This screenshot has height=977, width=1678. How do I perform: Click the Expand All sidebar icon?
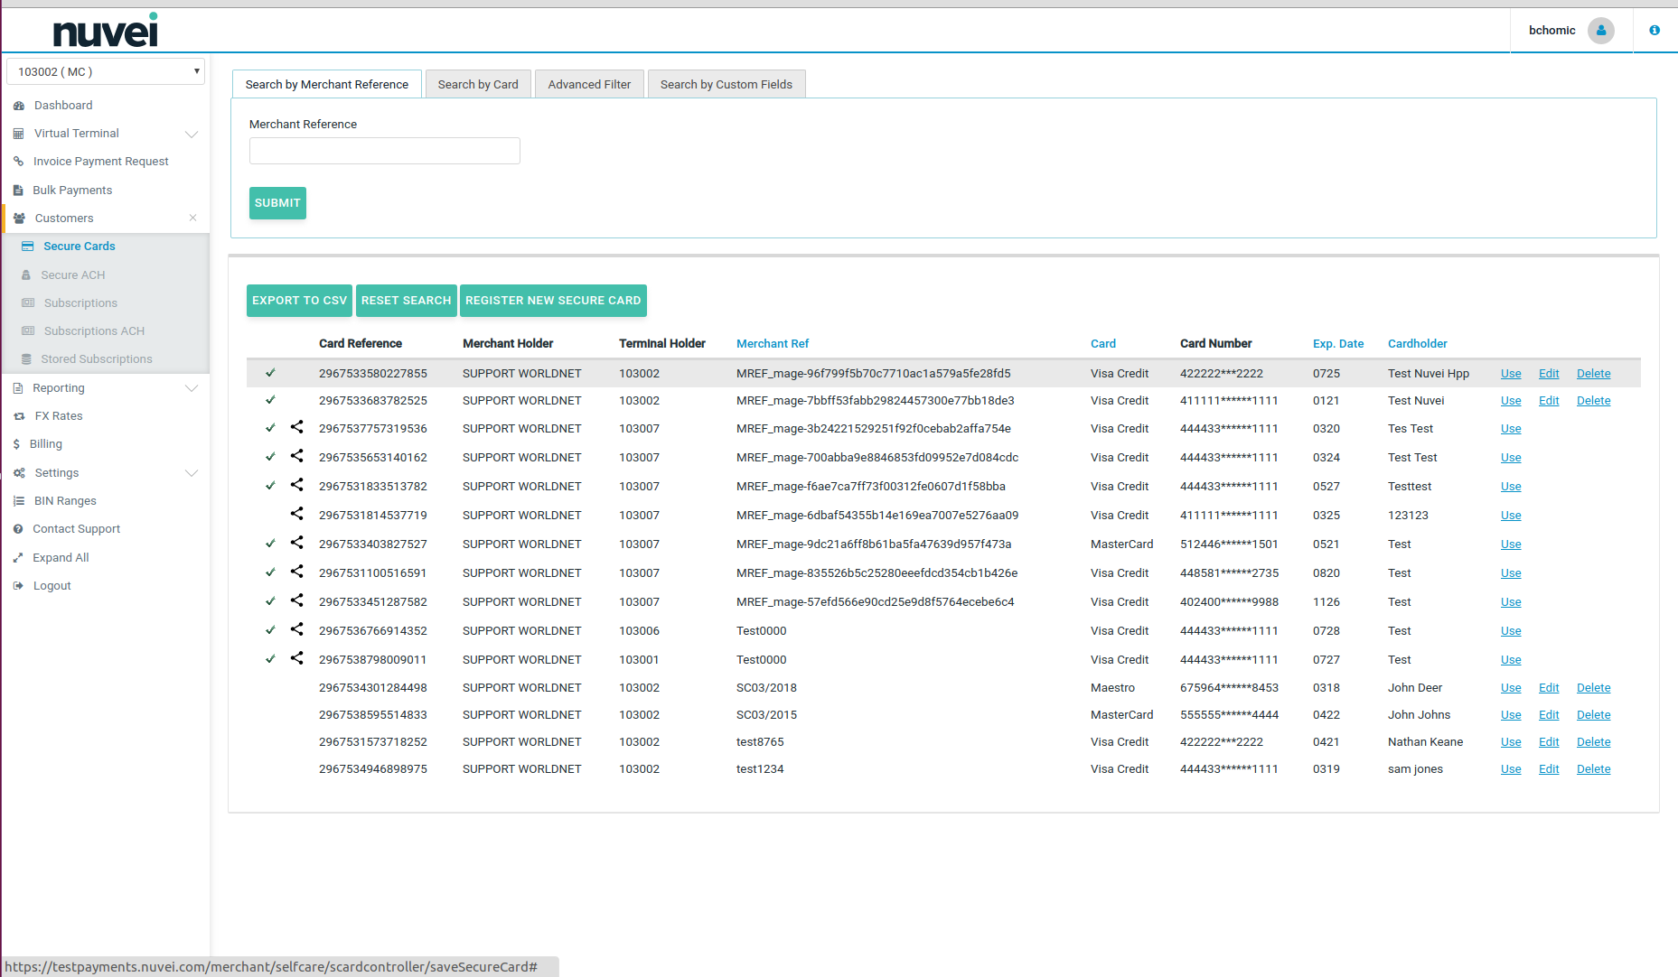pyautogui.click(x=18, y=558)
